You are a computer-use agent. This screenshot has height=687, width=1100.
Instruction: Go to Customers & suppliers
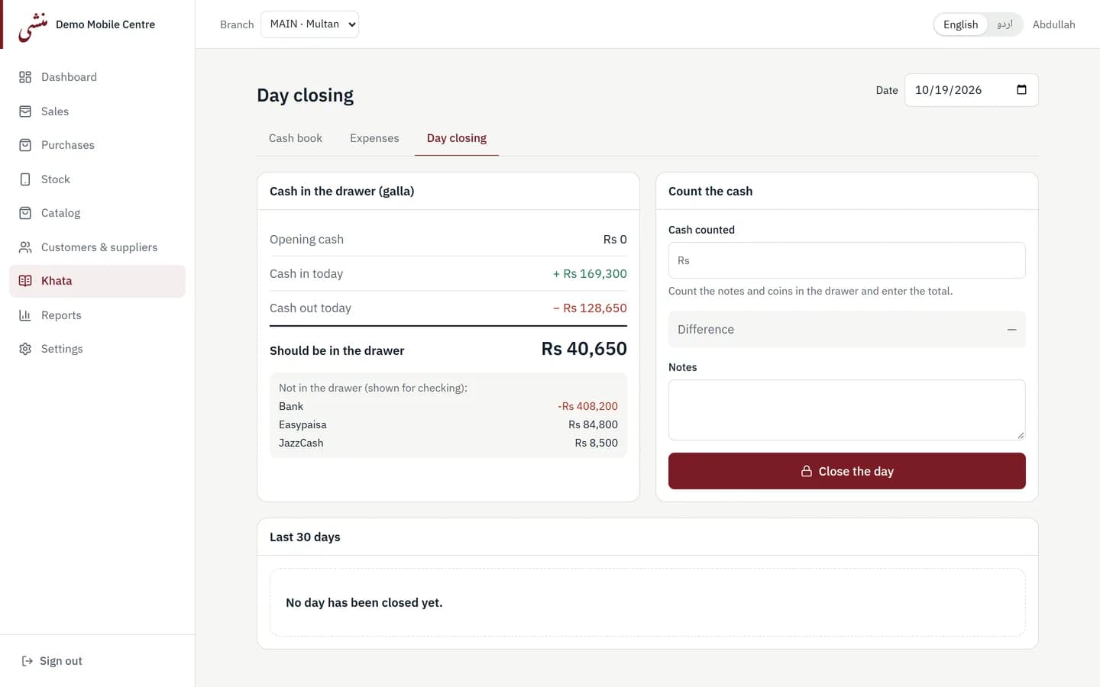point(97,247)
